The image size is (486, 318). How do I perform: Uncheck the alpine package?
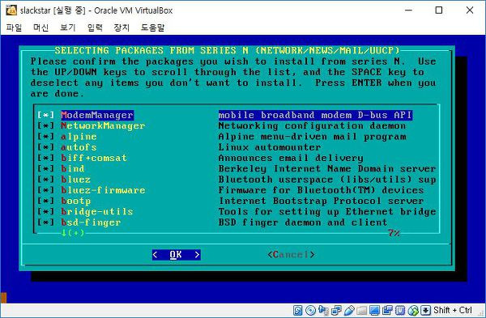coord(45,137)
